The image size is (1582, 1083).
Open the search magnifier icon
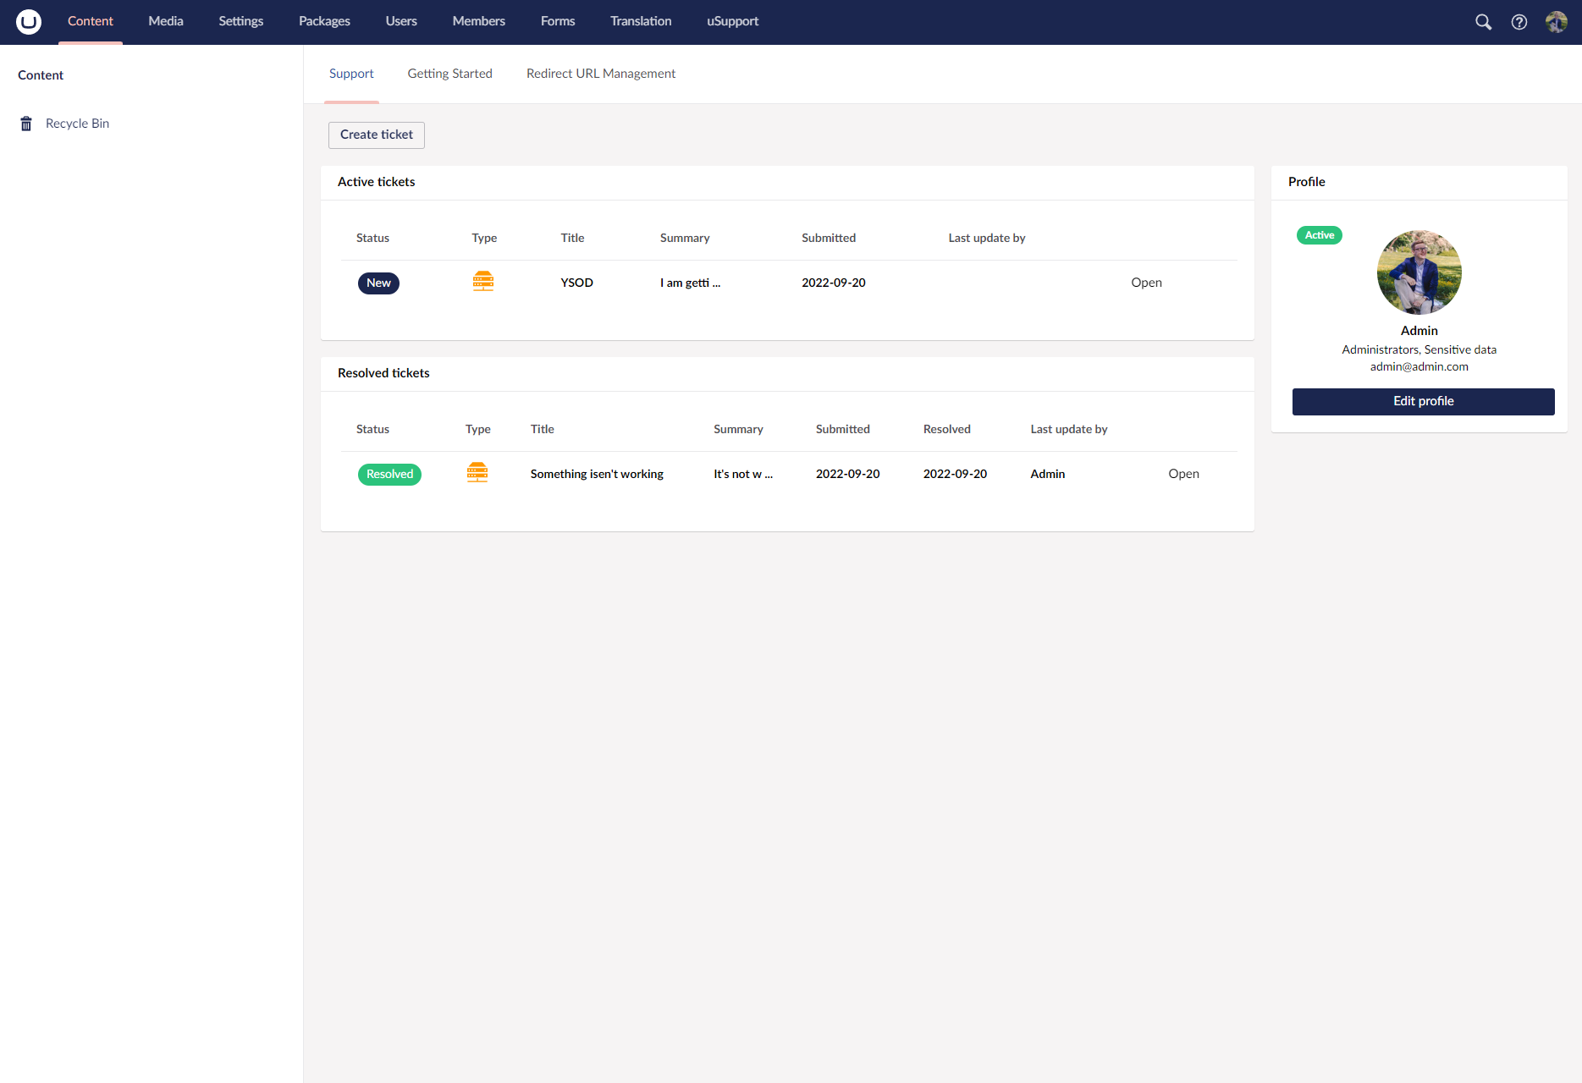coord(1483,22)
